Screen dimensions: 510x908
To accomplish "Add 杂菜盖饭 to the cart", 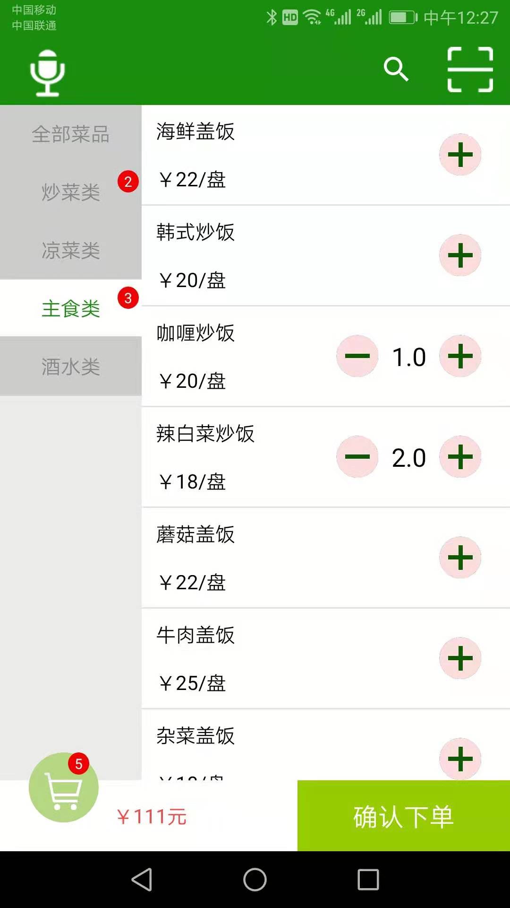I will [x=460, y=759].
